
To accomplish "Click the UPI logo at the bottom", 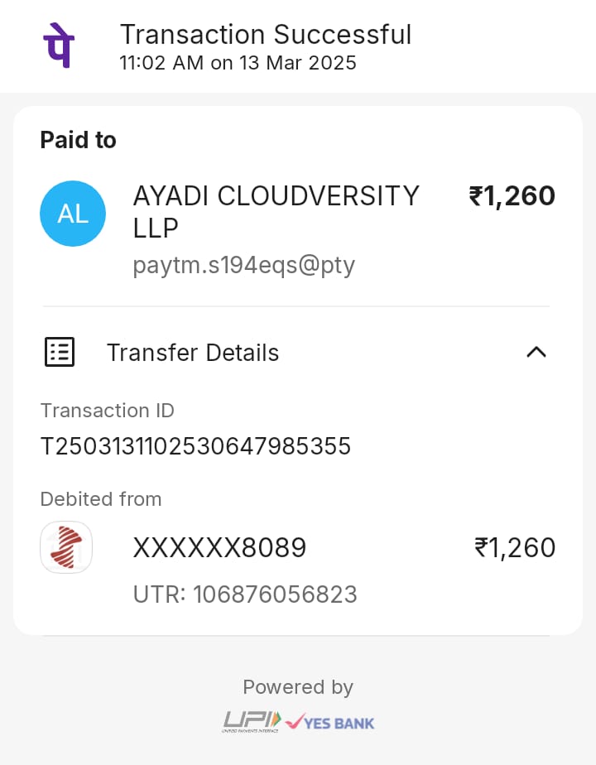I will (x=252, y=721).
